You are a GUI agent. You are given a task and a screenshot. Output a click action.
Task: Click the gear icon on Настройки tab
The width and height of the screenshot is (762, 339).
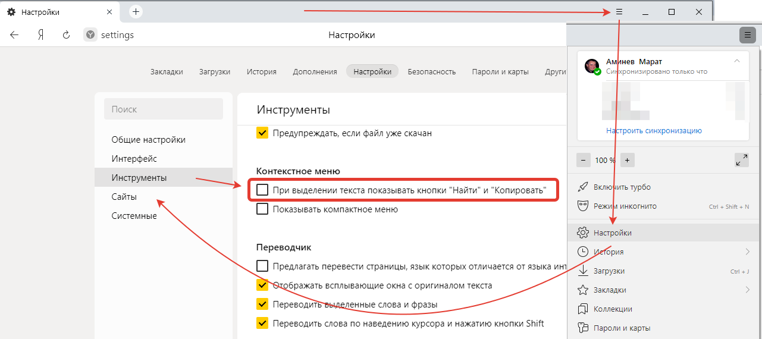pos(11,12)
